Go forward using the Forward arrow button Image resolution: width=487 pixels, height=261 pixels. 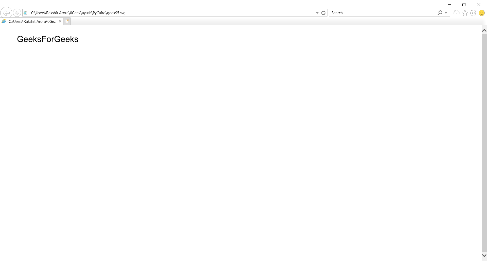(17, 13)
